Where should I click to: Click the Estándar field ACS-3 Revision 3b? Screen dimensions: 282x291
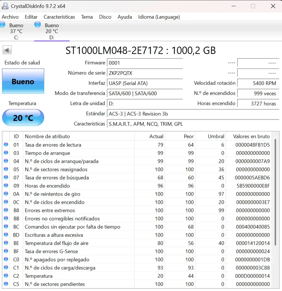193,114
